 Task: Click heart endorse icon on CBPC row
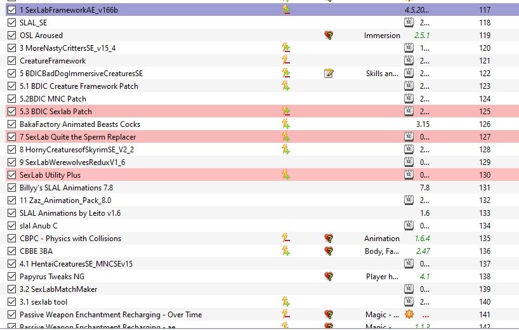[329, 238]
